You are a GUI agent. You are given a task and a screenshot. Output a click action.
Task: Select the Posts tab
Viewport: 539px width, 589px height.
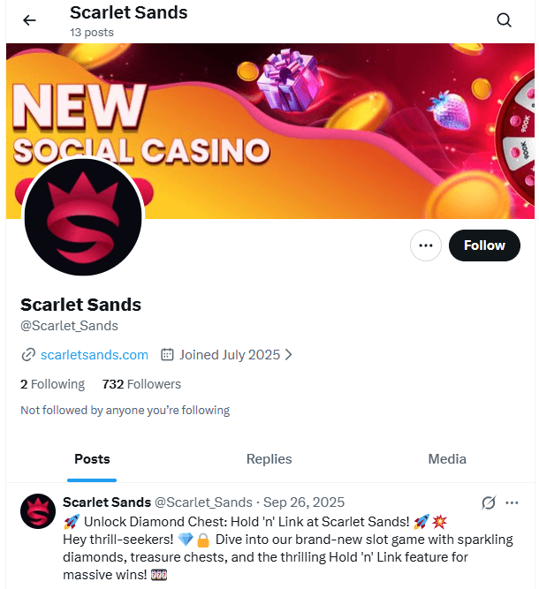(92, 458)
